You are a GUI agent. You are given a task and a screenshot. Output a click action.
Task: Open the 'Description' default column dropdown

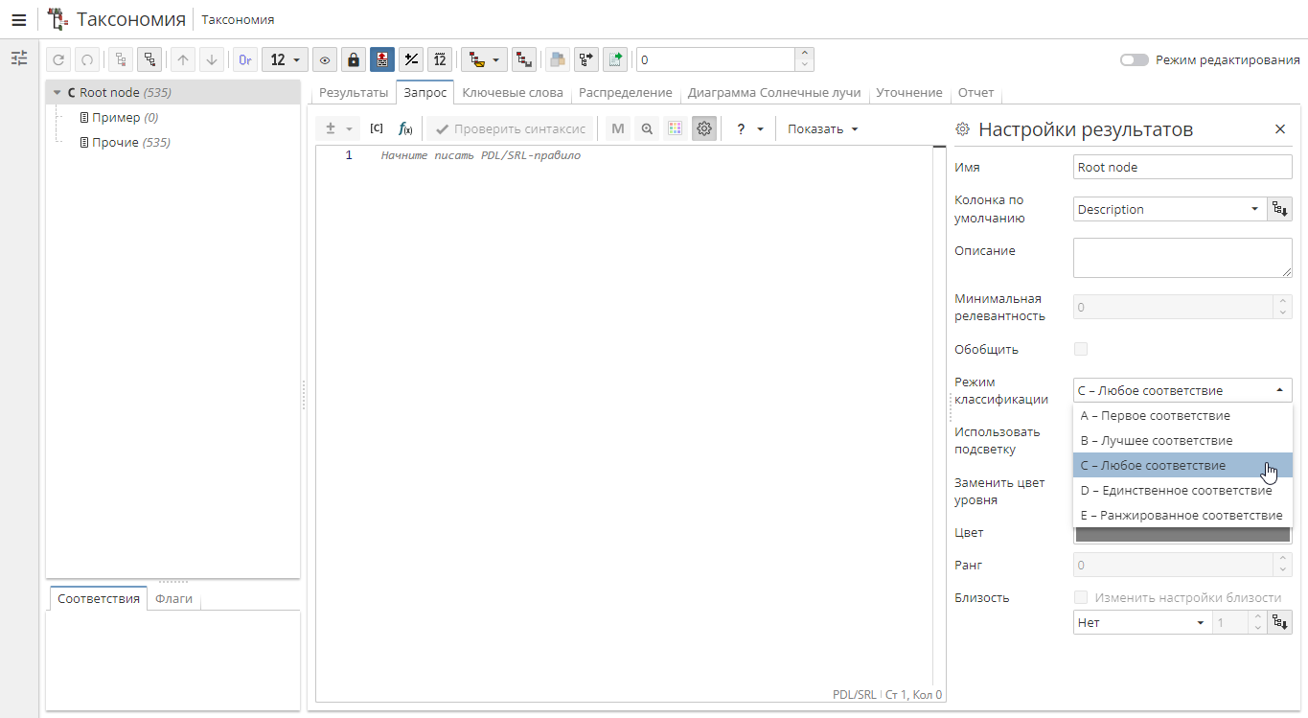point(1169,209)
